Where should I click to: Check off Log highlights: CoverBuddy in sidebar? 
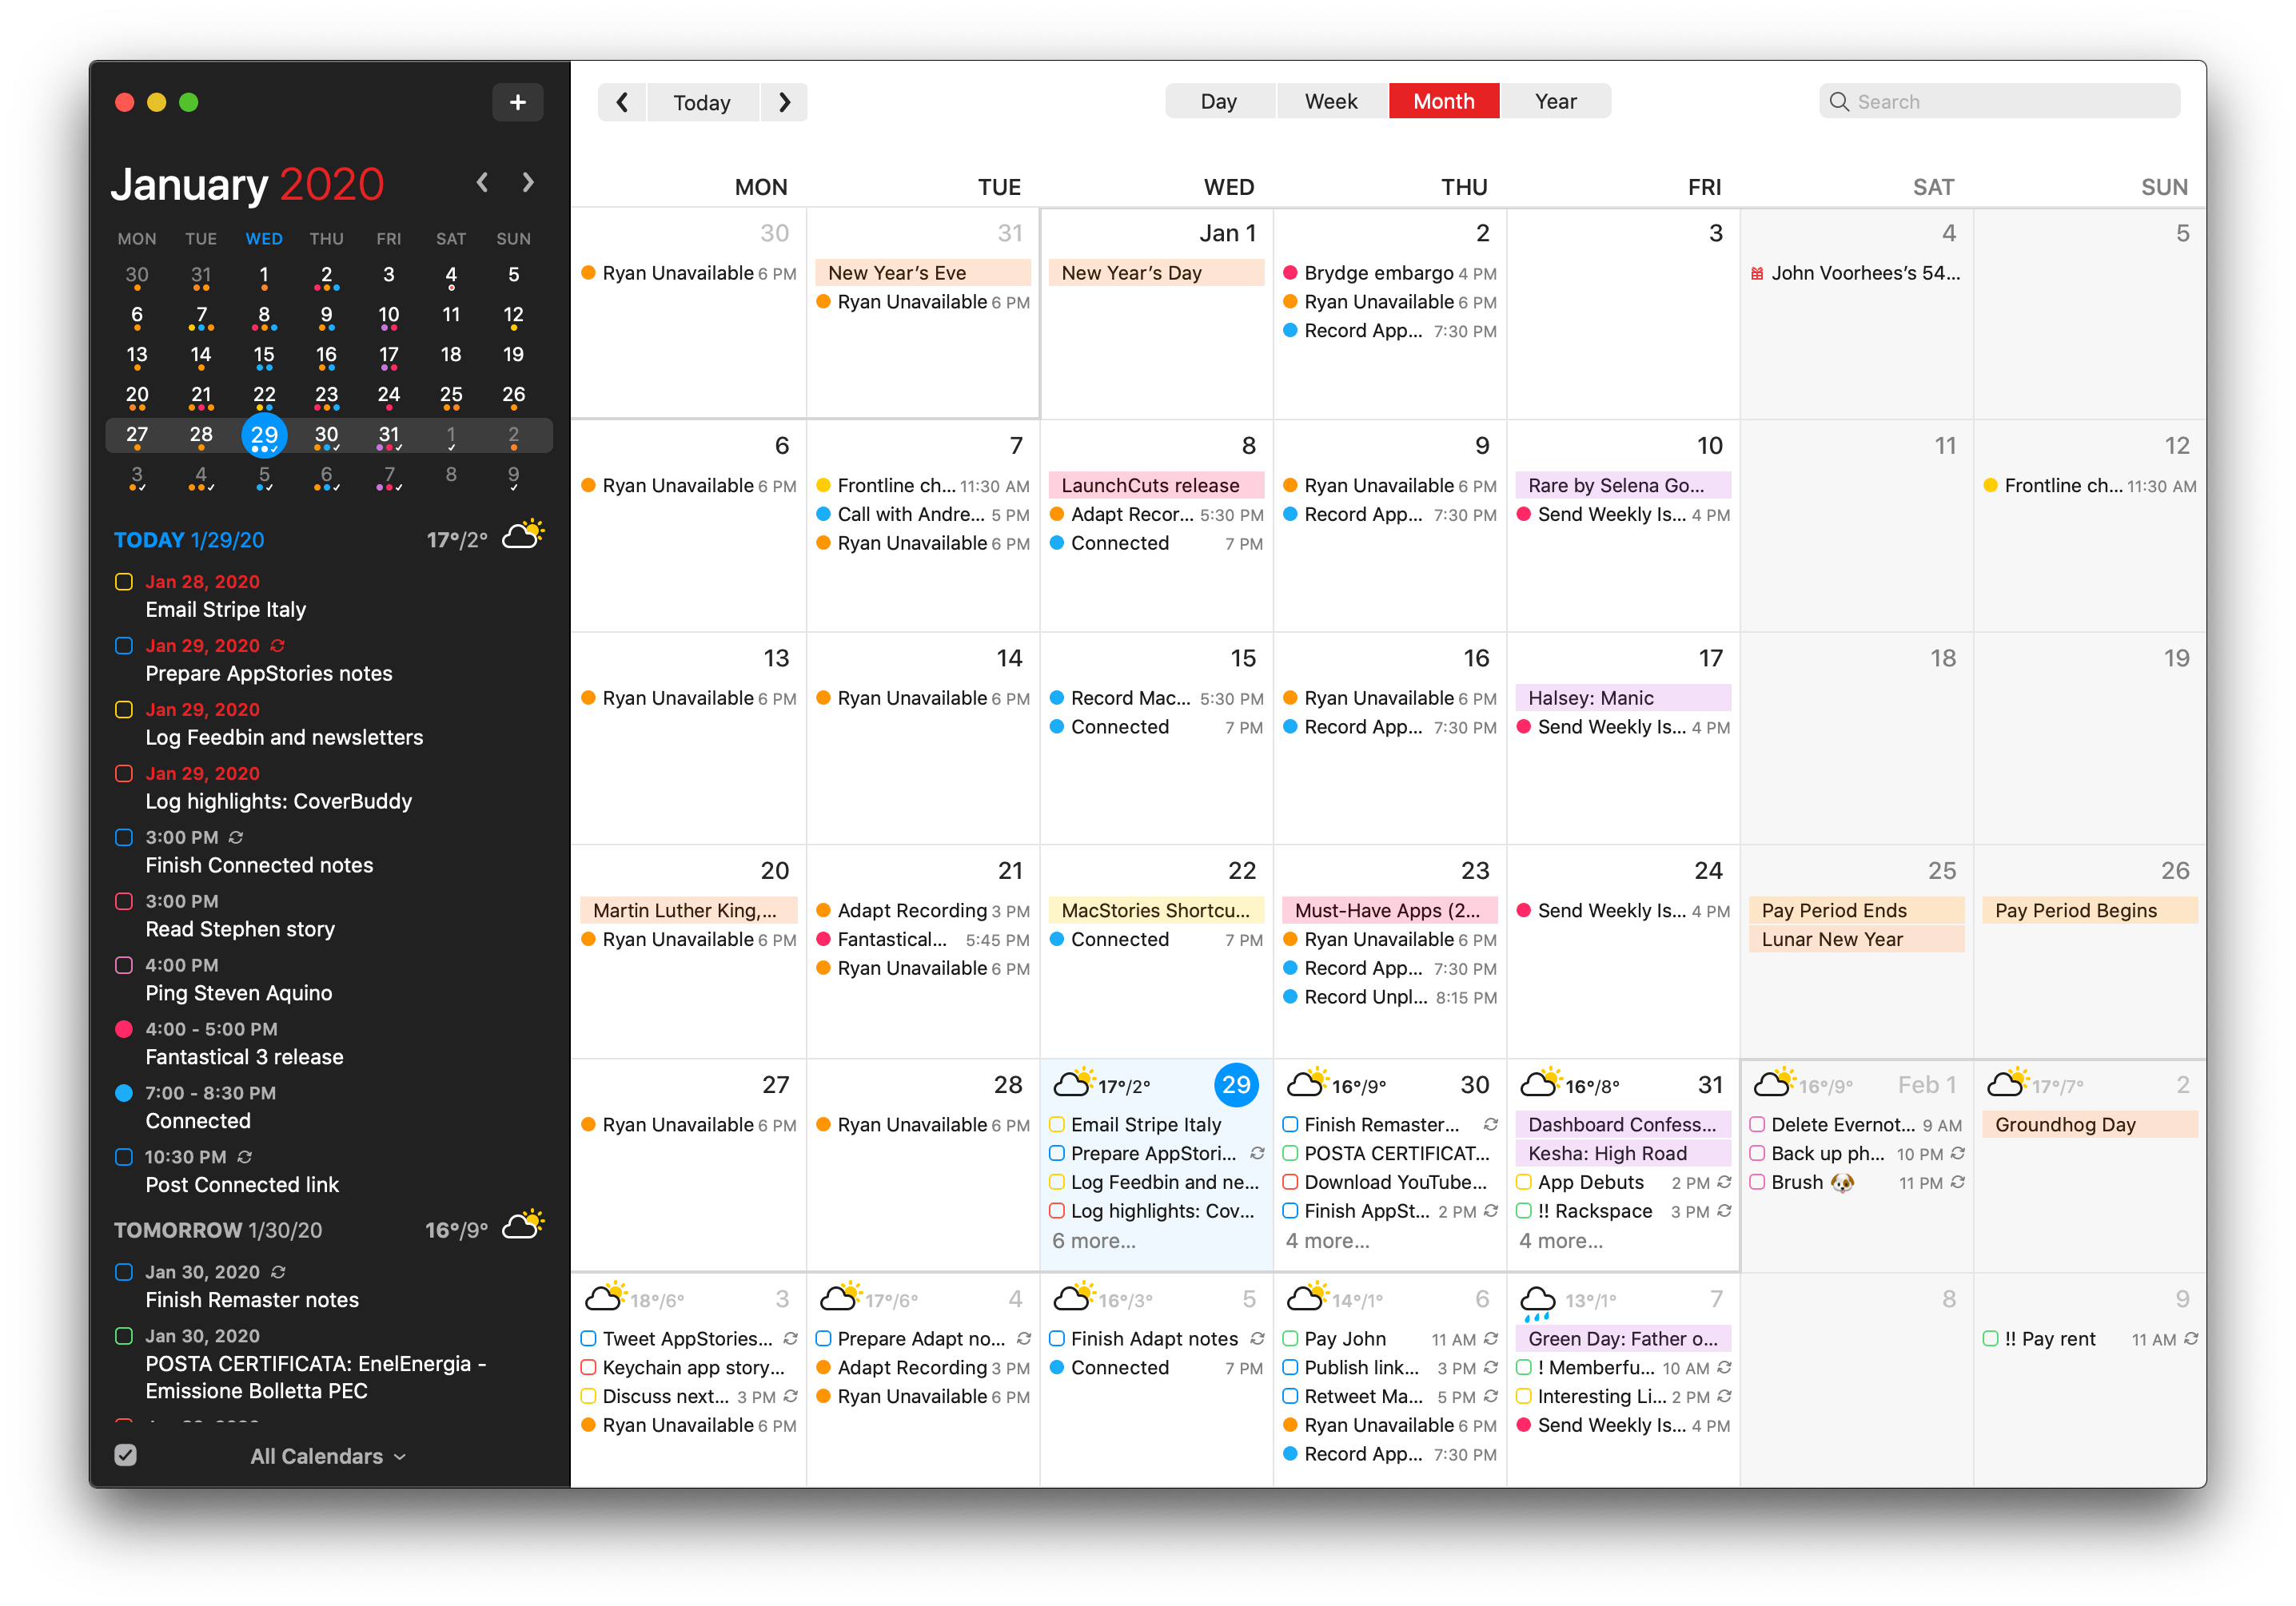(124, 773)
